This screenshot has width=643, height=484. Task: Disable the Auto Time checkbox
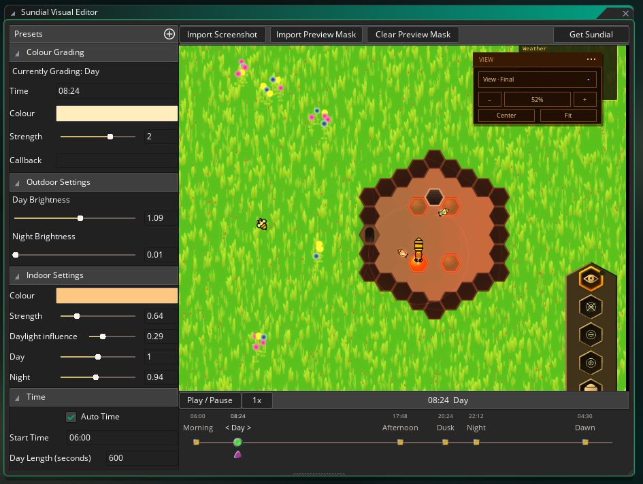pos(71,417)
